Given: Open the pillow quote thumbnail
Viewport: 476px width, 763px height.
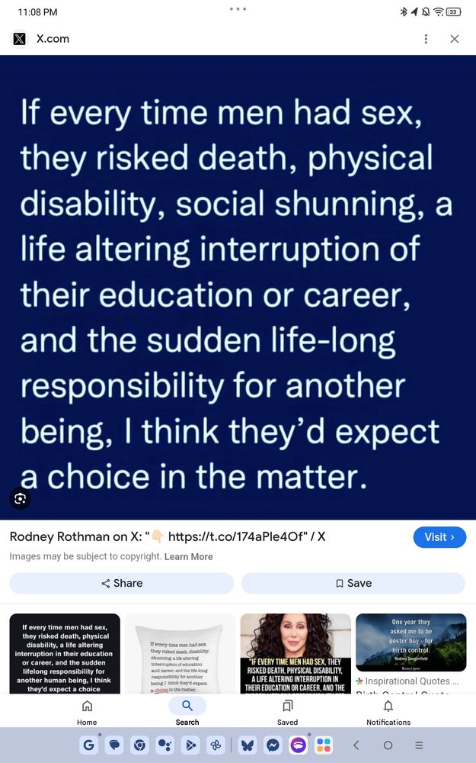Looking at the screenshot, I should coord(180,653).
